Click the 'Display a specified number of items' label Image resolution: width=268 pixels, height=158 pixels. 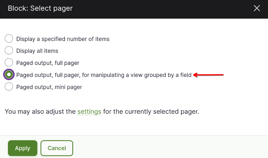coord(63,39)
